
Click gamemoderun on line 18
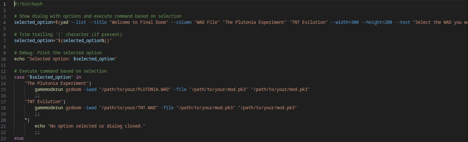49,108
